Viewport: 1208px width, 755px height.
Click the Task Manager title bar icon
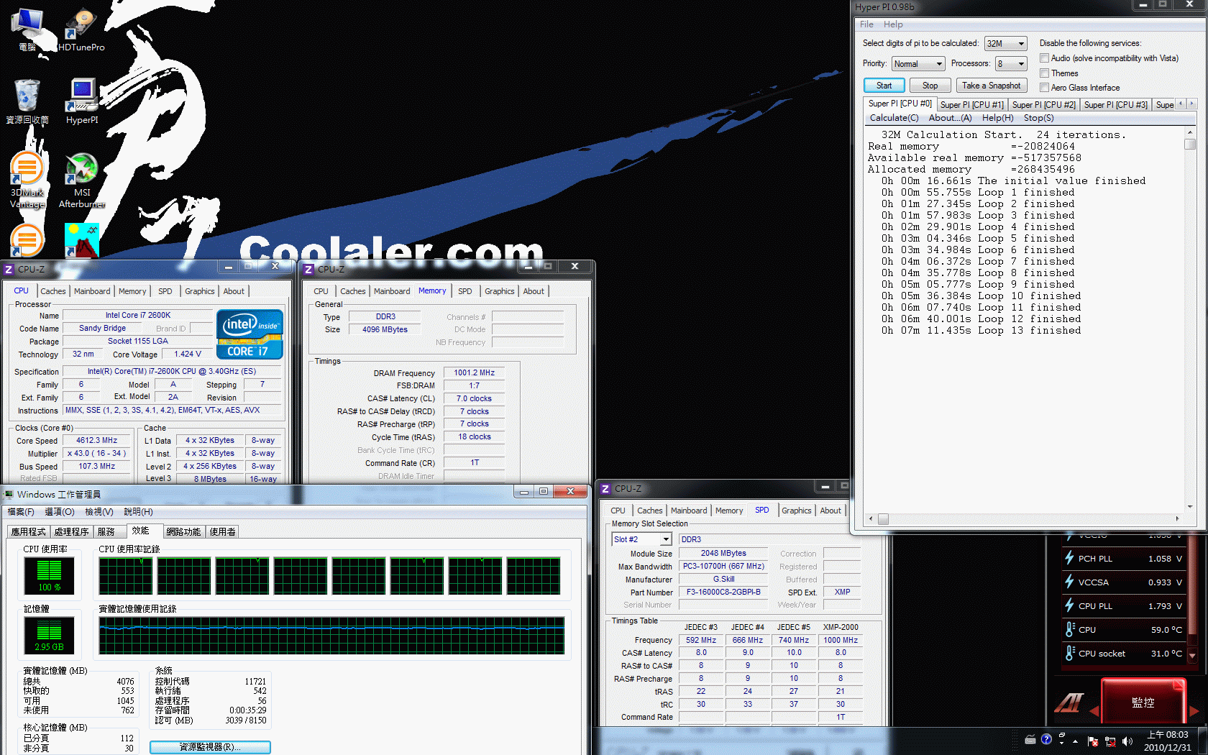coord(9,494)
